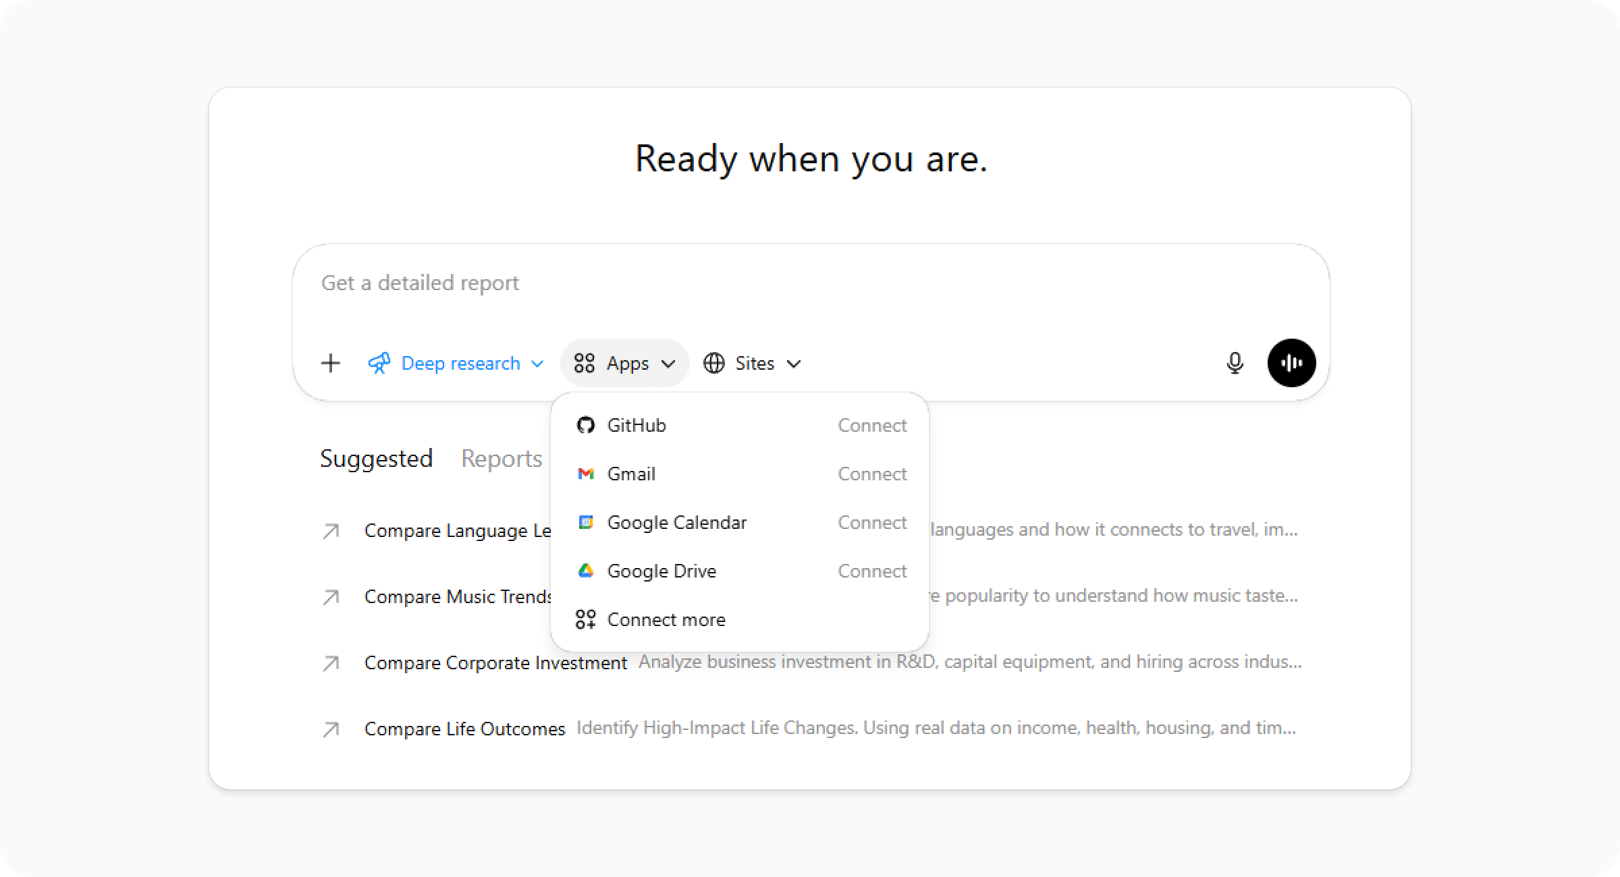Connect GitHub to the assistant
The width and height of the screenshot is (1620, 877).
coord(871,425)
